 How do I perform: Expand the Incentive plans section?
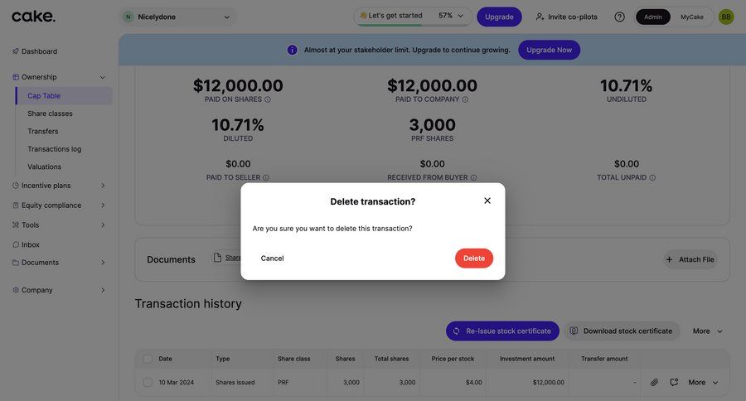pyautogui.click(x=103, y=186)
